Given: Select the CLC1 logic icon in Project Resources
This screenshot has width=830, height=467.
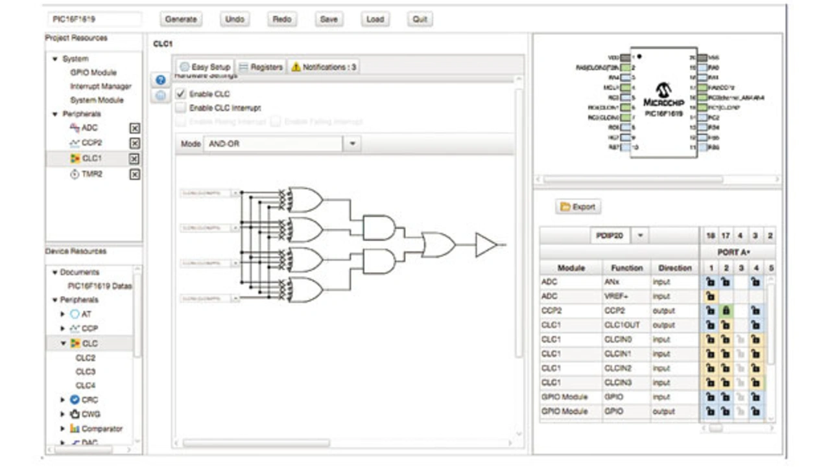Looking at the screenshot, I should (x=75, y=159).
